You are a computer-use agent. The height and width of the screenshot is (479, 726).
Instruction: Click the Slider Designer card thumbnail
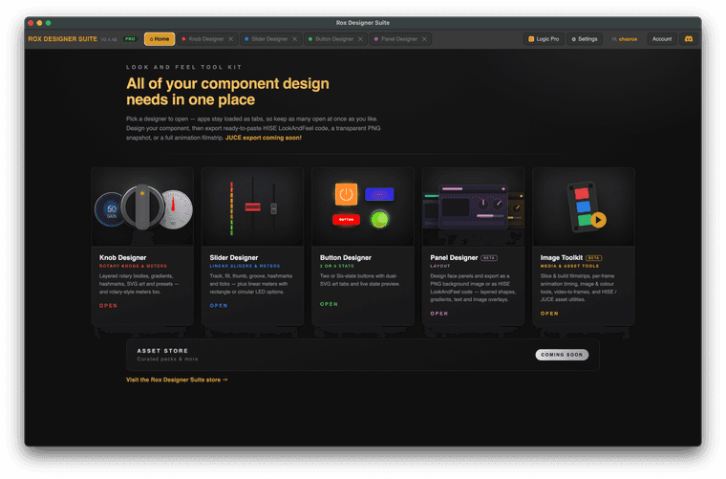click(x=253, y=207)
